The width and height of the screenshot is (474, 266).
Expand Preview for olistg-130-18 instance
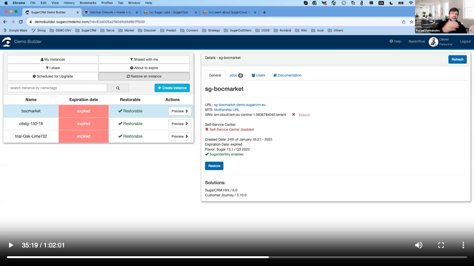(x=179, y=124)
